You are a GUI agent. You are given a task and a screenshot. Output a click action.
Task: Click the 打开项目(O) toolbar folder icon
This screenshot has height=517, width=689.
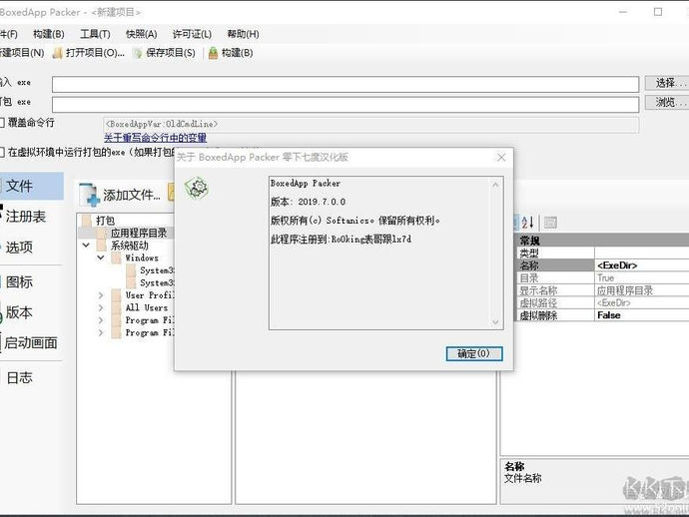[x=57, y=53]
